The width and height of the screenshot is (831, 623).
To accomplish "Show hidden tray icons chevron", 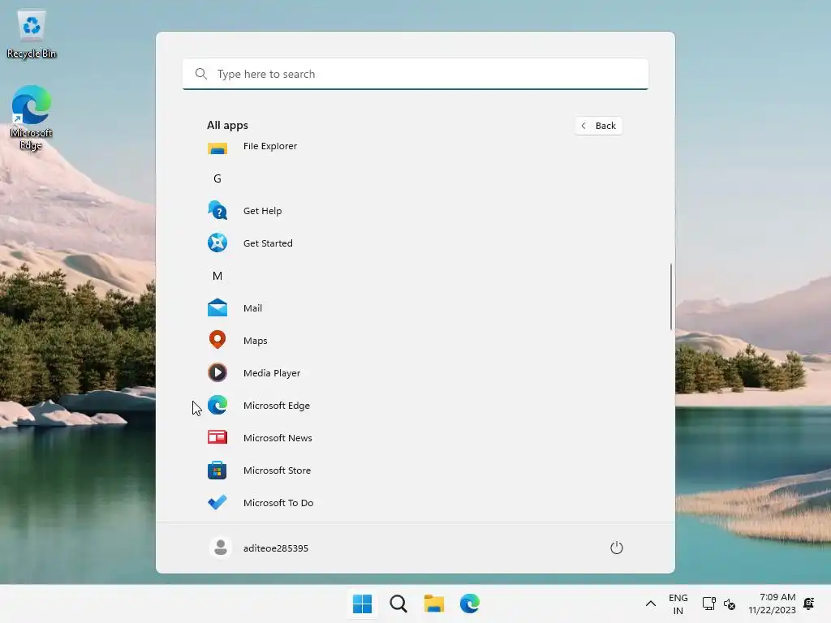I will coord(651,604).
